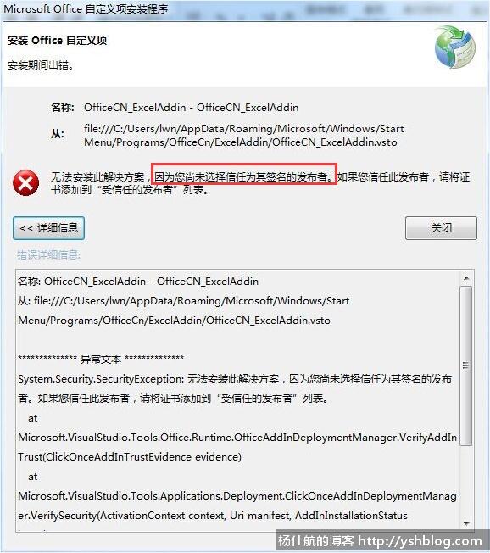Click the heading 安装 Office 自定义项

coord(57,41)
